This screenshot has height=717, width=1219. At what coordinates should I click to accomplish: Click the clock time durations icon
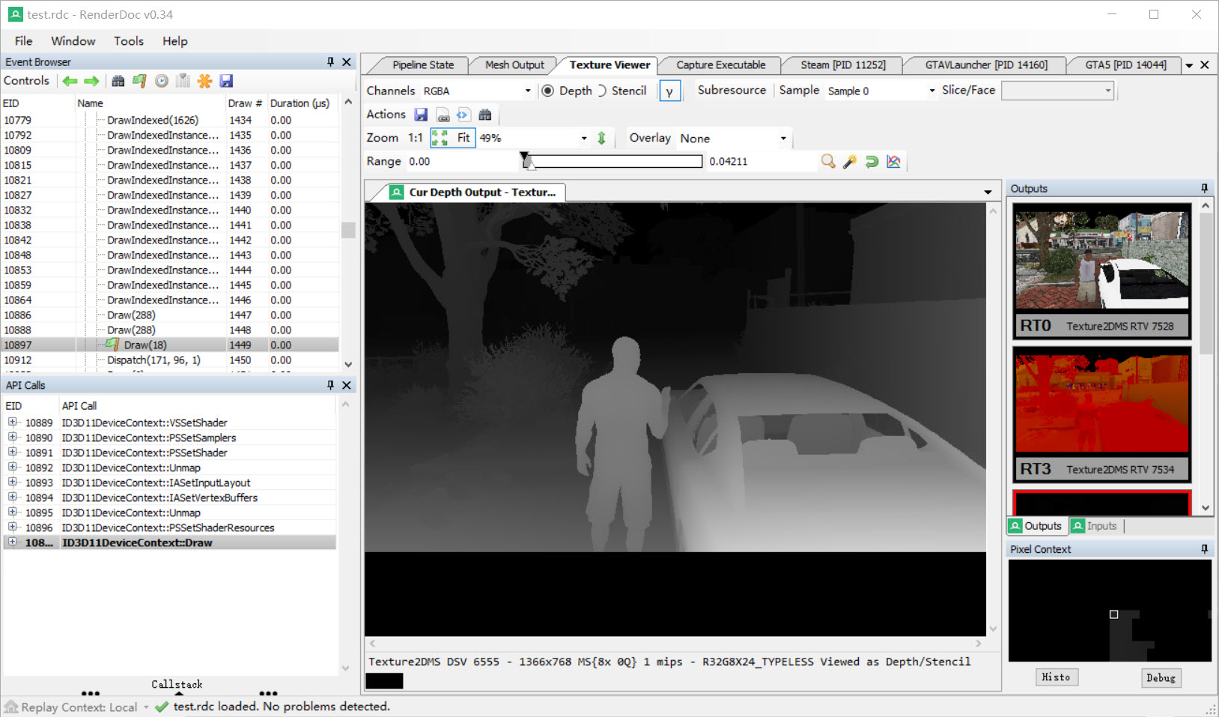[162, 81]
